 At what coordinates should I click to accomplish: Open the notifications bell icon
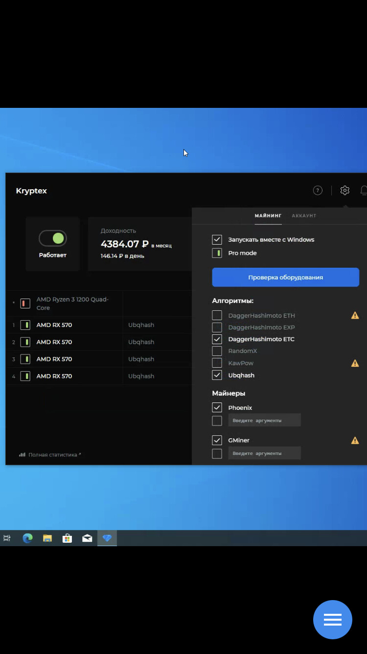pyautogui.click(x=364, y=191)
